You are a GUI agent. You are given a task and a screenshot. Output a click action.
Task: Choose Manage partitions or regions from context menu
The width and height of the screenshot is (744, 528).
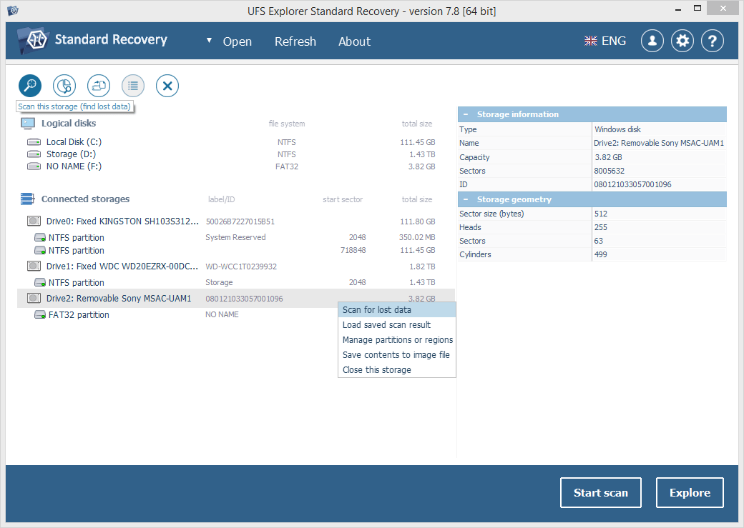point(397,339)
